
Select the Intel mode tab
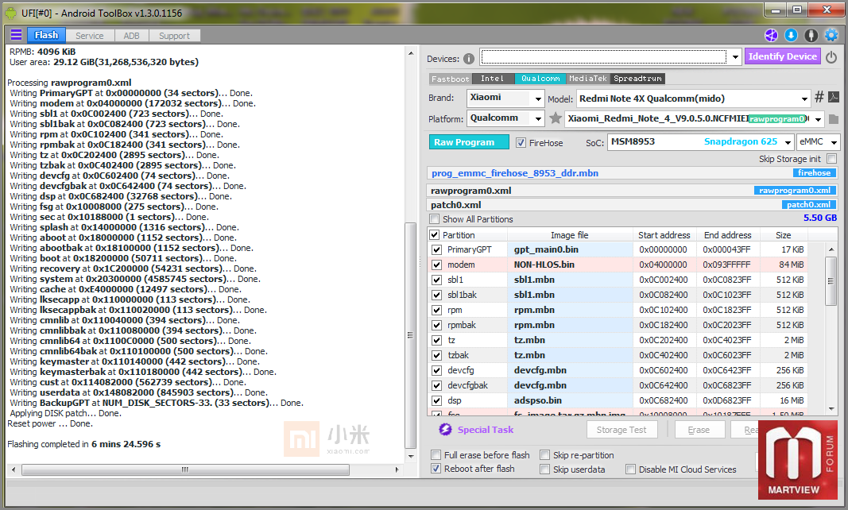click(x=493, y=79)
